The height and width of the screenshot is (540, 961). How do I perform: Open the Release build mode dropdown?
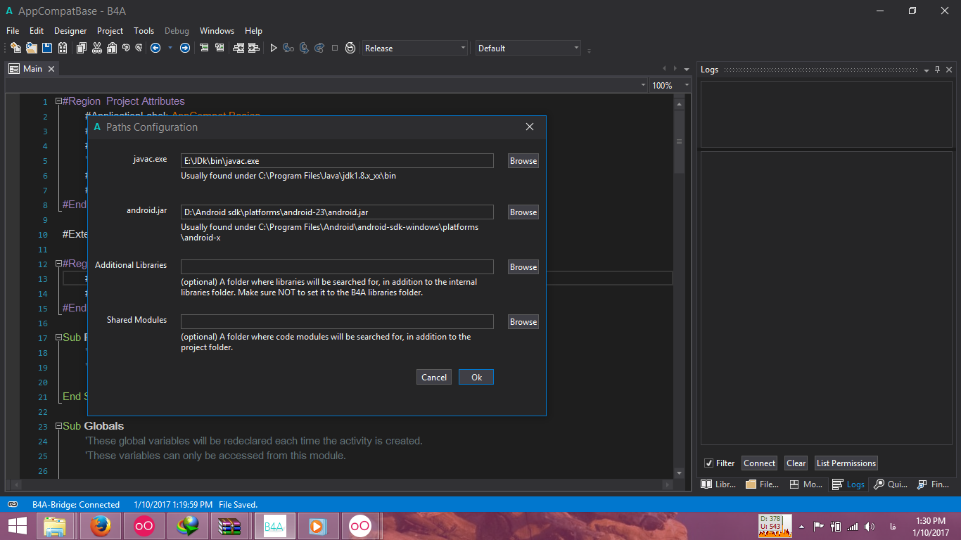(x=415, y=48)
